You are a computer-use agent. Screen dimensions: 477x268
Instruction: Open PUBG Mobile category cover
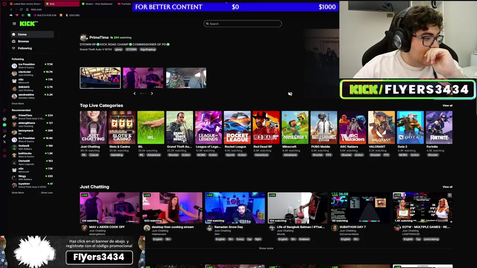pyautogui.click(x=324, y=127)
